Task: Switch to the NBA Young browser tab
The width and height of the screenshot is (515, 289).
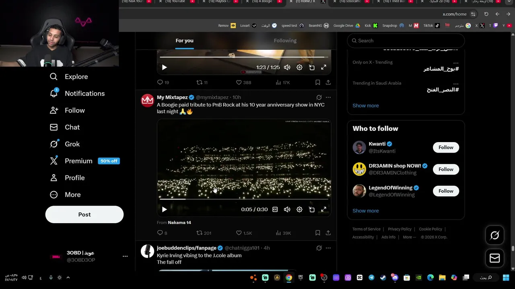Action: (137, 2)
